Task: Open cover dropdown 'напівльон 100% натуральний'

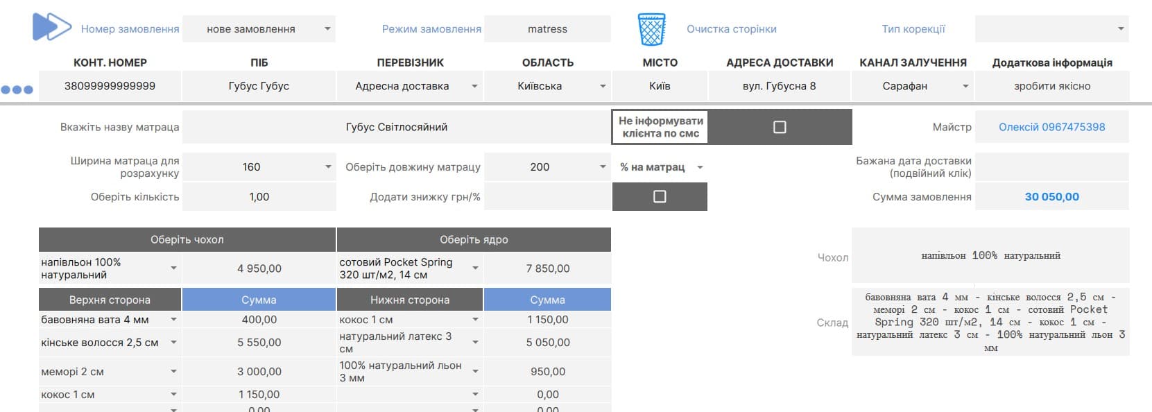Action: 173,268
